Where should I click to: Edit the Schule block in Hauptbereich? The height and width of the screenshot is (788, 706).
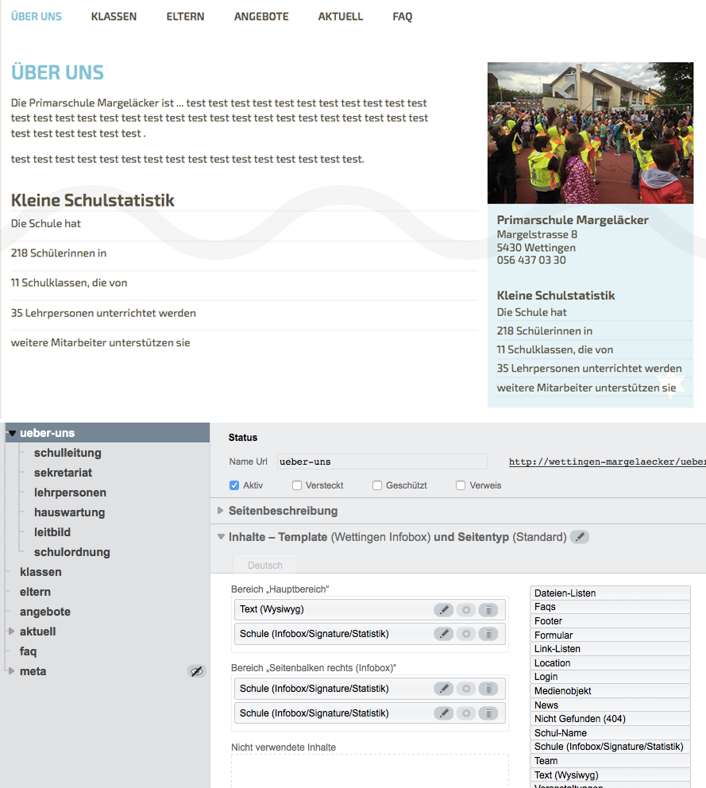click(x=444, y=634)
